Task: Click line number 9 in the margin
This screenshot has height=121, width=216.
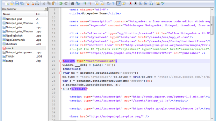Action: 54,13
